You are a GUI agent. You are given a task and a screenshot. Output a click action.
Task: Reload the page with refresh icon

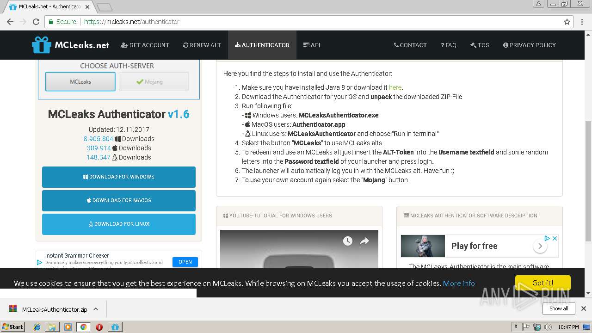click(36, 22)
